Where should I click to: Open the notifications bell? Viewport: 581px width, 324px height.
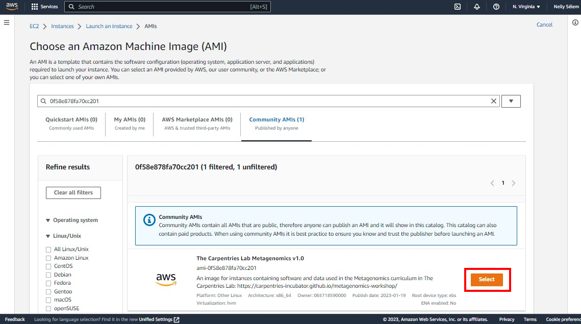point(476,7)
